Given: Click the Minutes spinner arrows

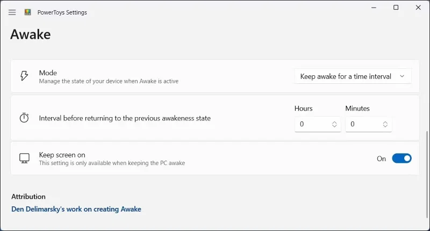Looking at the screenshot, I should click(x=385, y=124).
